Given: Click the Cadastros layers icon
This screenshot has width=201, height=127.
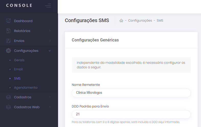Looking at the screenshot, I should tap(8, 97).
